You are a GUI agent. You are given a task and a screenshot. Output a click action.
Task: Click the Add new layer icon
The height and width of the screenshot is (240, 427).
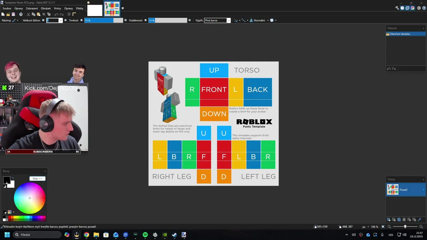389,219
